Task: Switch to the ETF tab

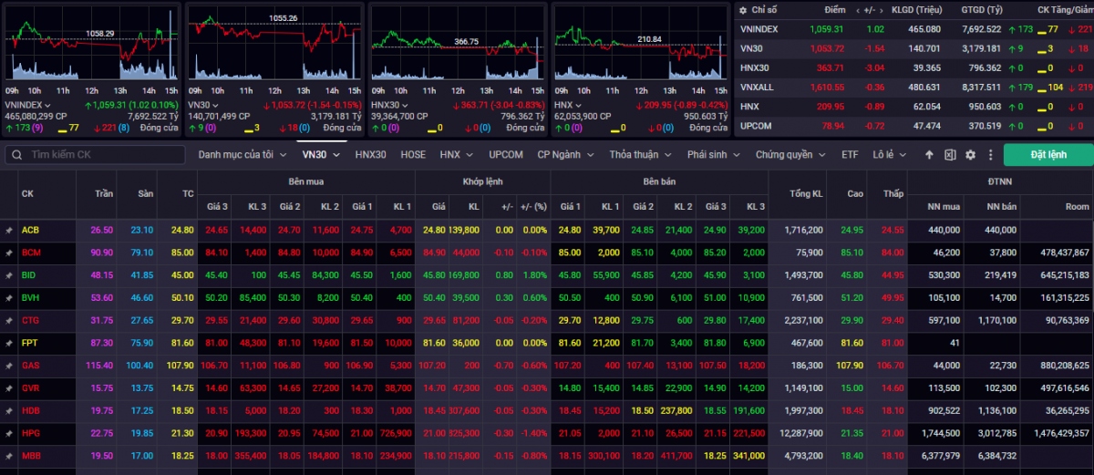Action: tap(850, 155)
